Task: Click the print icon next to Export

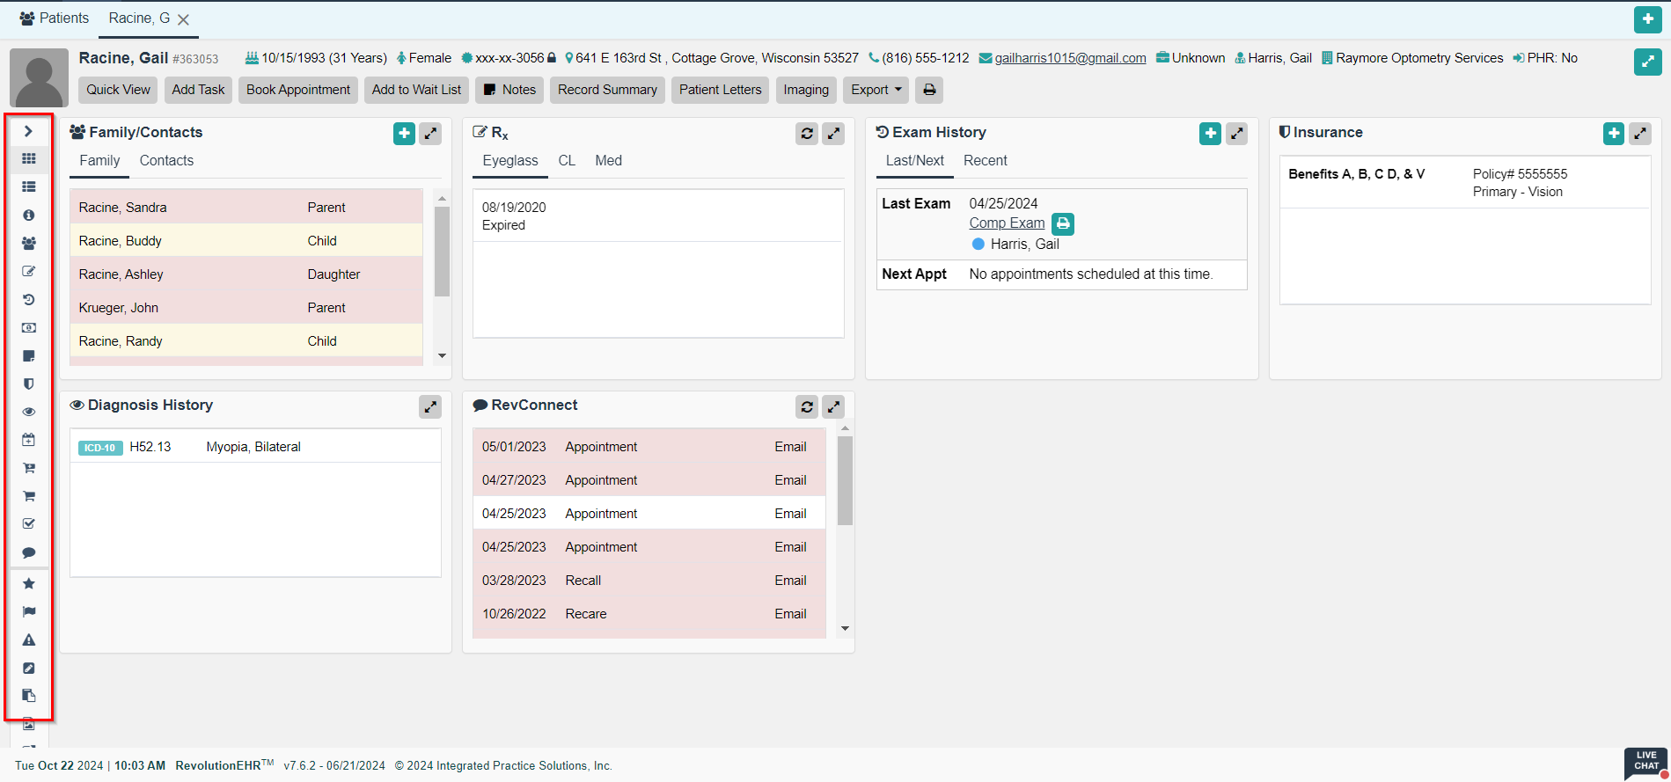Action: pyautogui.click(x=929, y=90)
